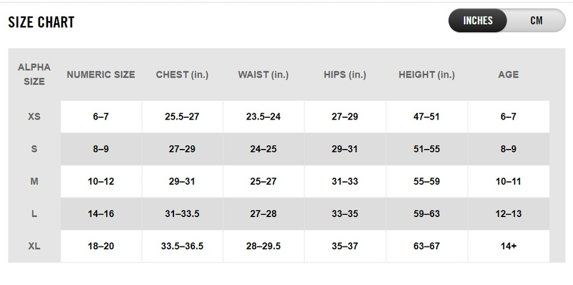
Task: Select the L alpha size row label
Action: [34, 214]
